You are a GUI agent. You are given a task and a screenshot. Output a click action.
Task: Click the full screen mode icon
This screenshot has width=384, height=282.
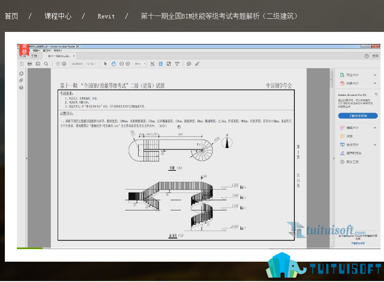pyautogui.click(x=169, y=64)
